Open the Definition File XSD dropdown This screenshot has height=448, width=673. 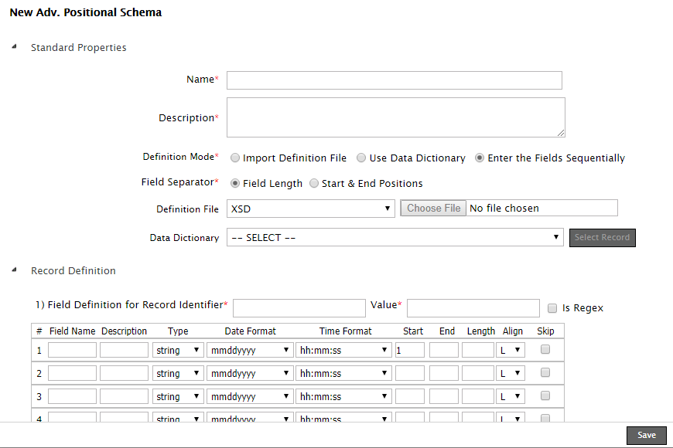click(311, 209)
